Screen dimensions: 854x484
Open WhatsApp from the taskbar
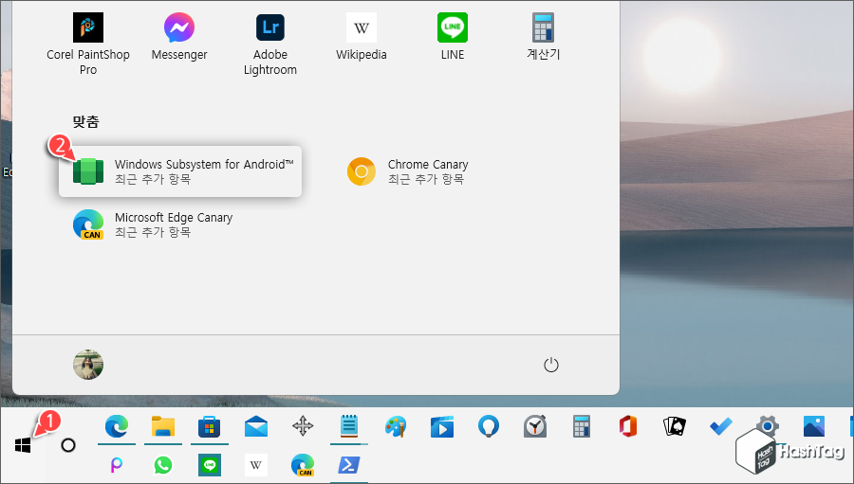tap(163, 465)
